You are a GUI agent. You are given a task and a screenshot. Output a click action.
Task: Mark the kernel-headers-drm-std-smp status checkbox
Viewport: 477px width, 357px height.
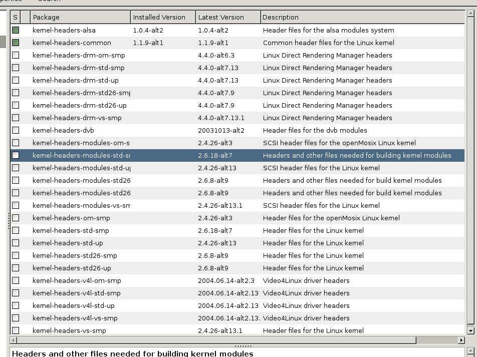(x=16, y=68)
